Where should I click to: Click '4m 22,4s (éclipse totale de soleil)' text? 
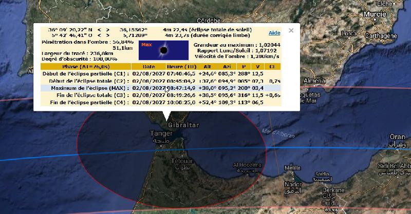coord(207,30)
